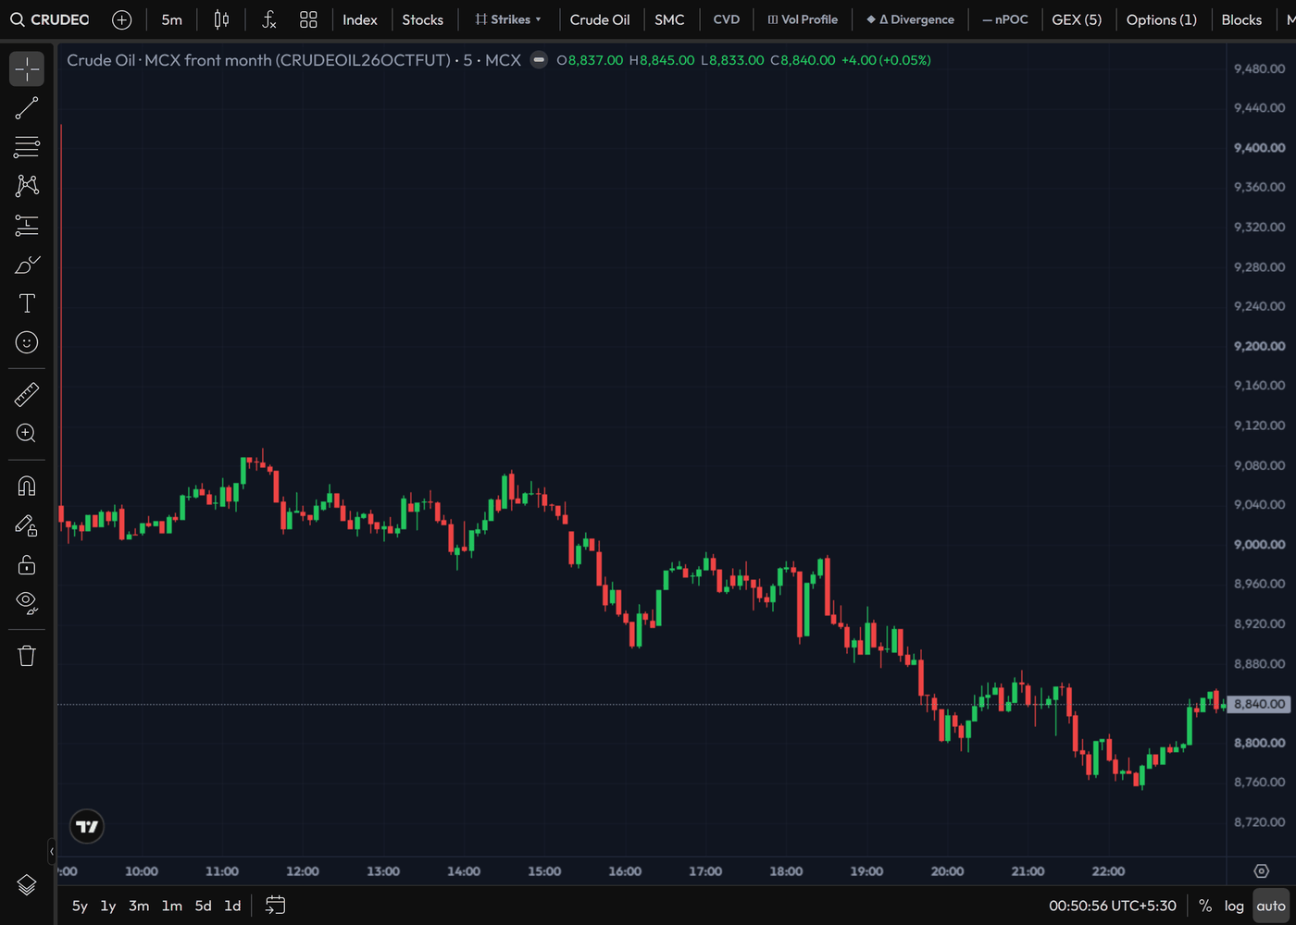Change the candlestick chart type
The width and height of the screenshot is (1296, 925).
click(221, 19)
